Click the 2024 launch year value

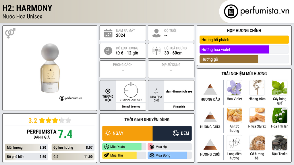(x=121, y=35)
